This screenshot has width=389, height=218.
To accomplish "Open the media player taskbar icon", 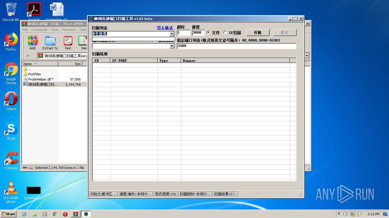I will (x=45, y=214).
